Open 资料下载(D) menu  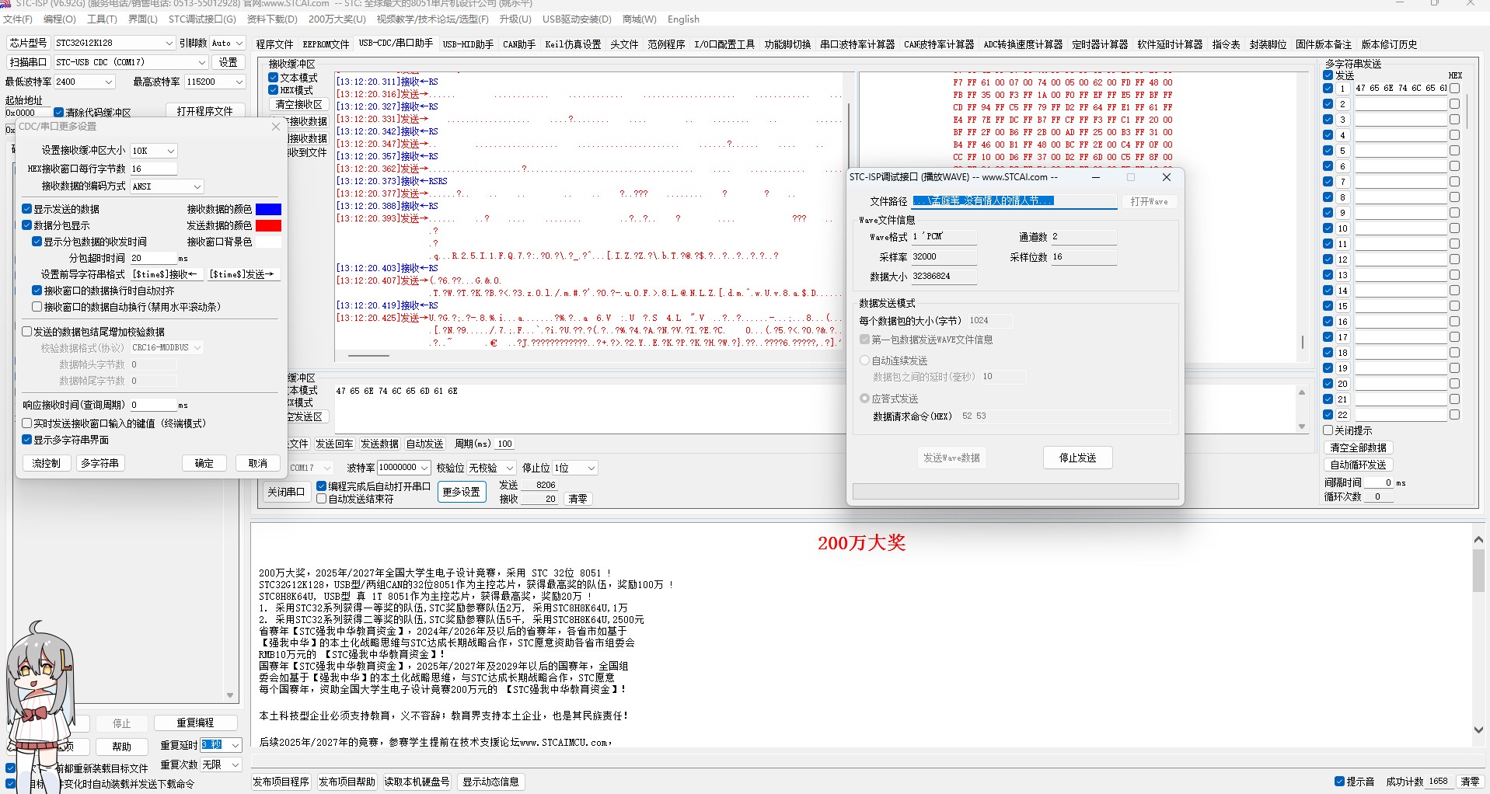(272, 19)
